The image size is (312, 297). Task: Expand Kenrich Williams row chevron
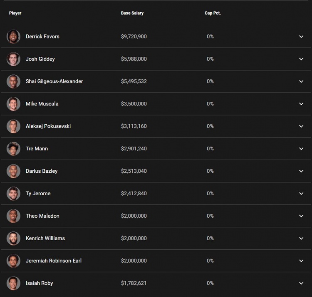click(301, 238)
